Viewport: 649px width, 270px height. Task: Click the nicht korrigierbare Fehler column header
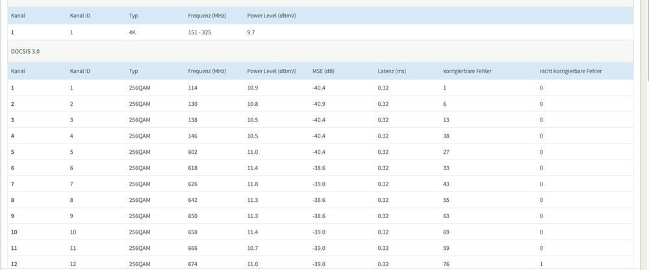(570, 71)
